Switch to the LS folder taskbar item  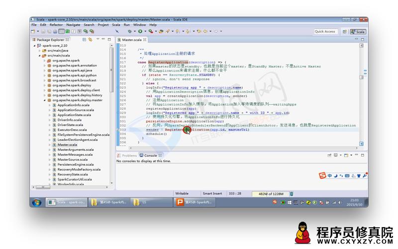pos(152,202)
